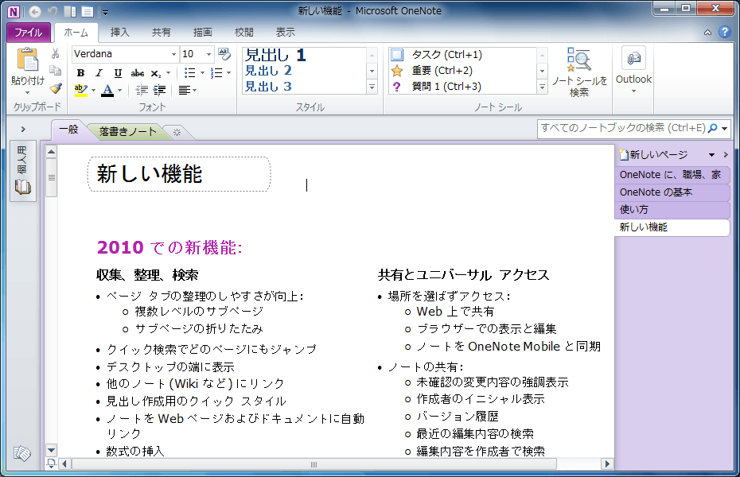
Task: Switch to the 描画 ribbon tab
Action: [x=202, y=32]
